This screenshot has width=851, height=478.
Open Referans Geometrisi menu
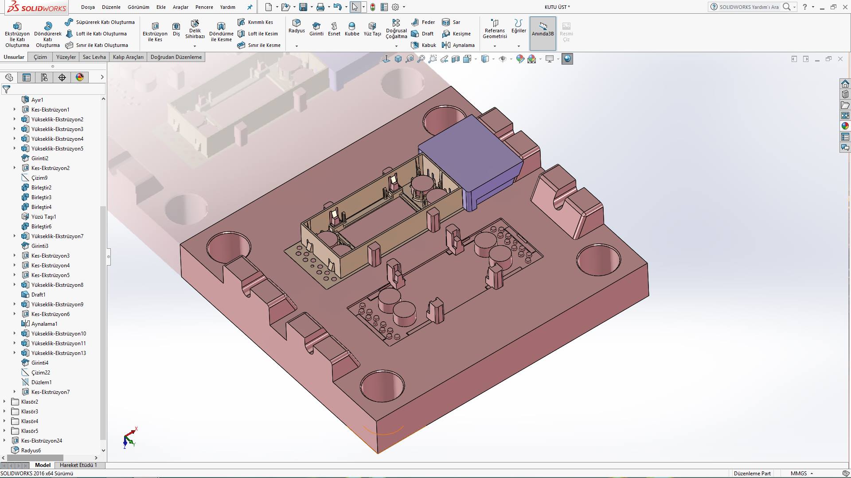click(495, 29)
